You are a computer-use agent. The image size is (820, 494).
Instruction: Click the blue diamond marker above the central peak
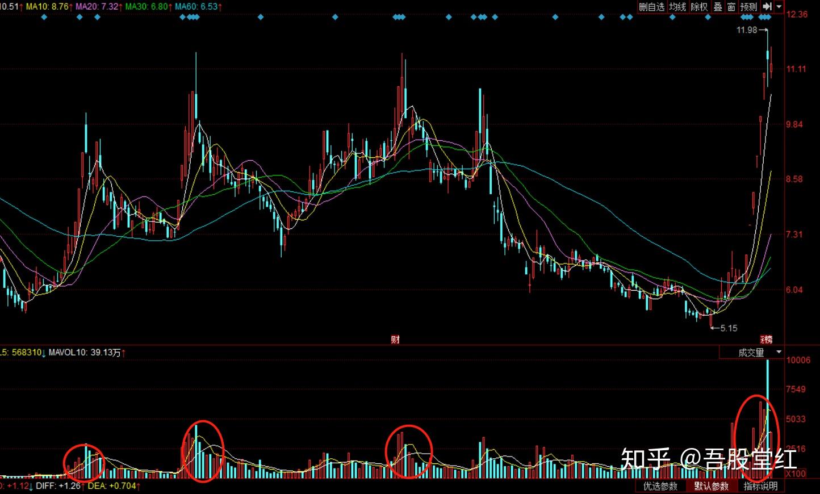pyautogui.click(x=400, y=17)
